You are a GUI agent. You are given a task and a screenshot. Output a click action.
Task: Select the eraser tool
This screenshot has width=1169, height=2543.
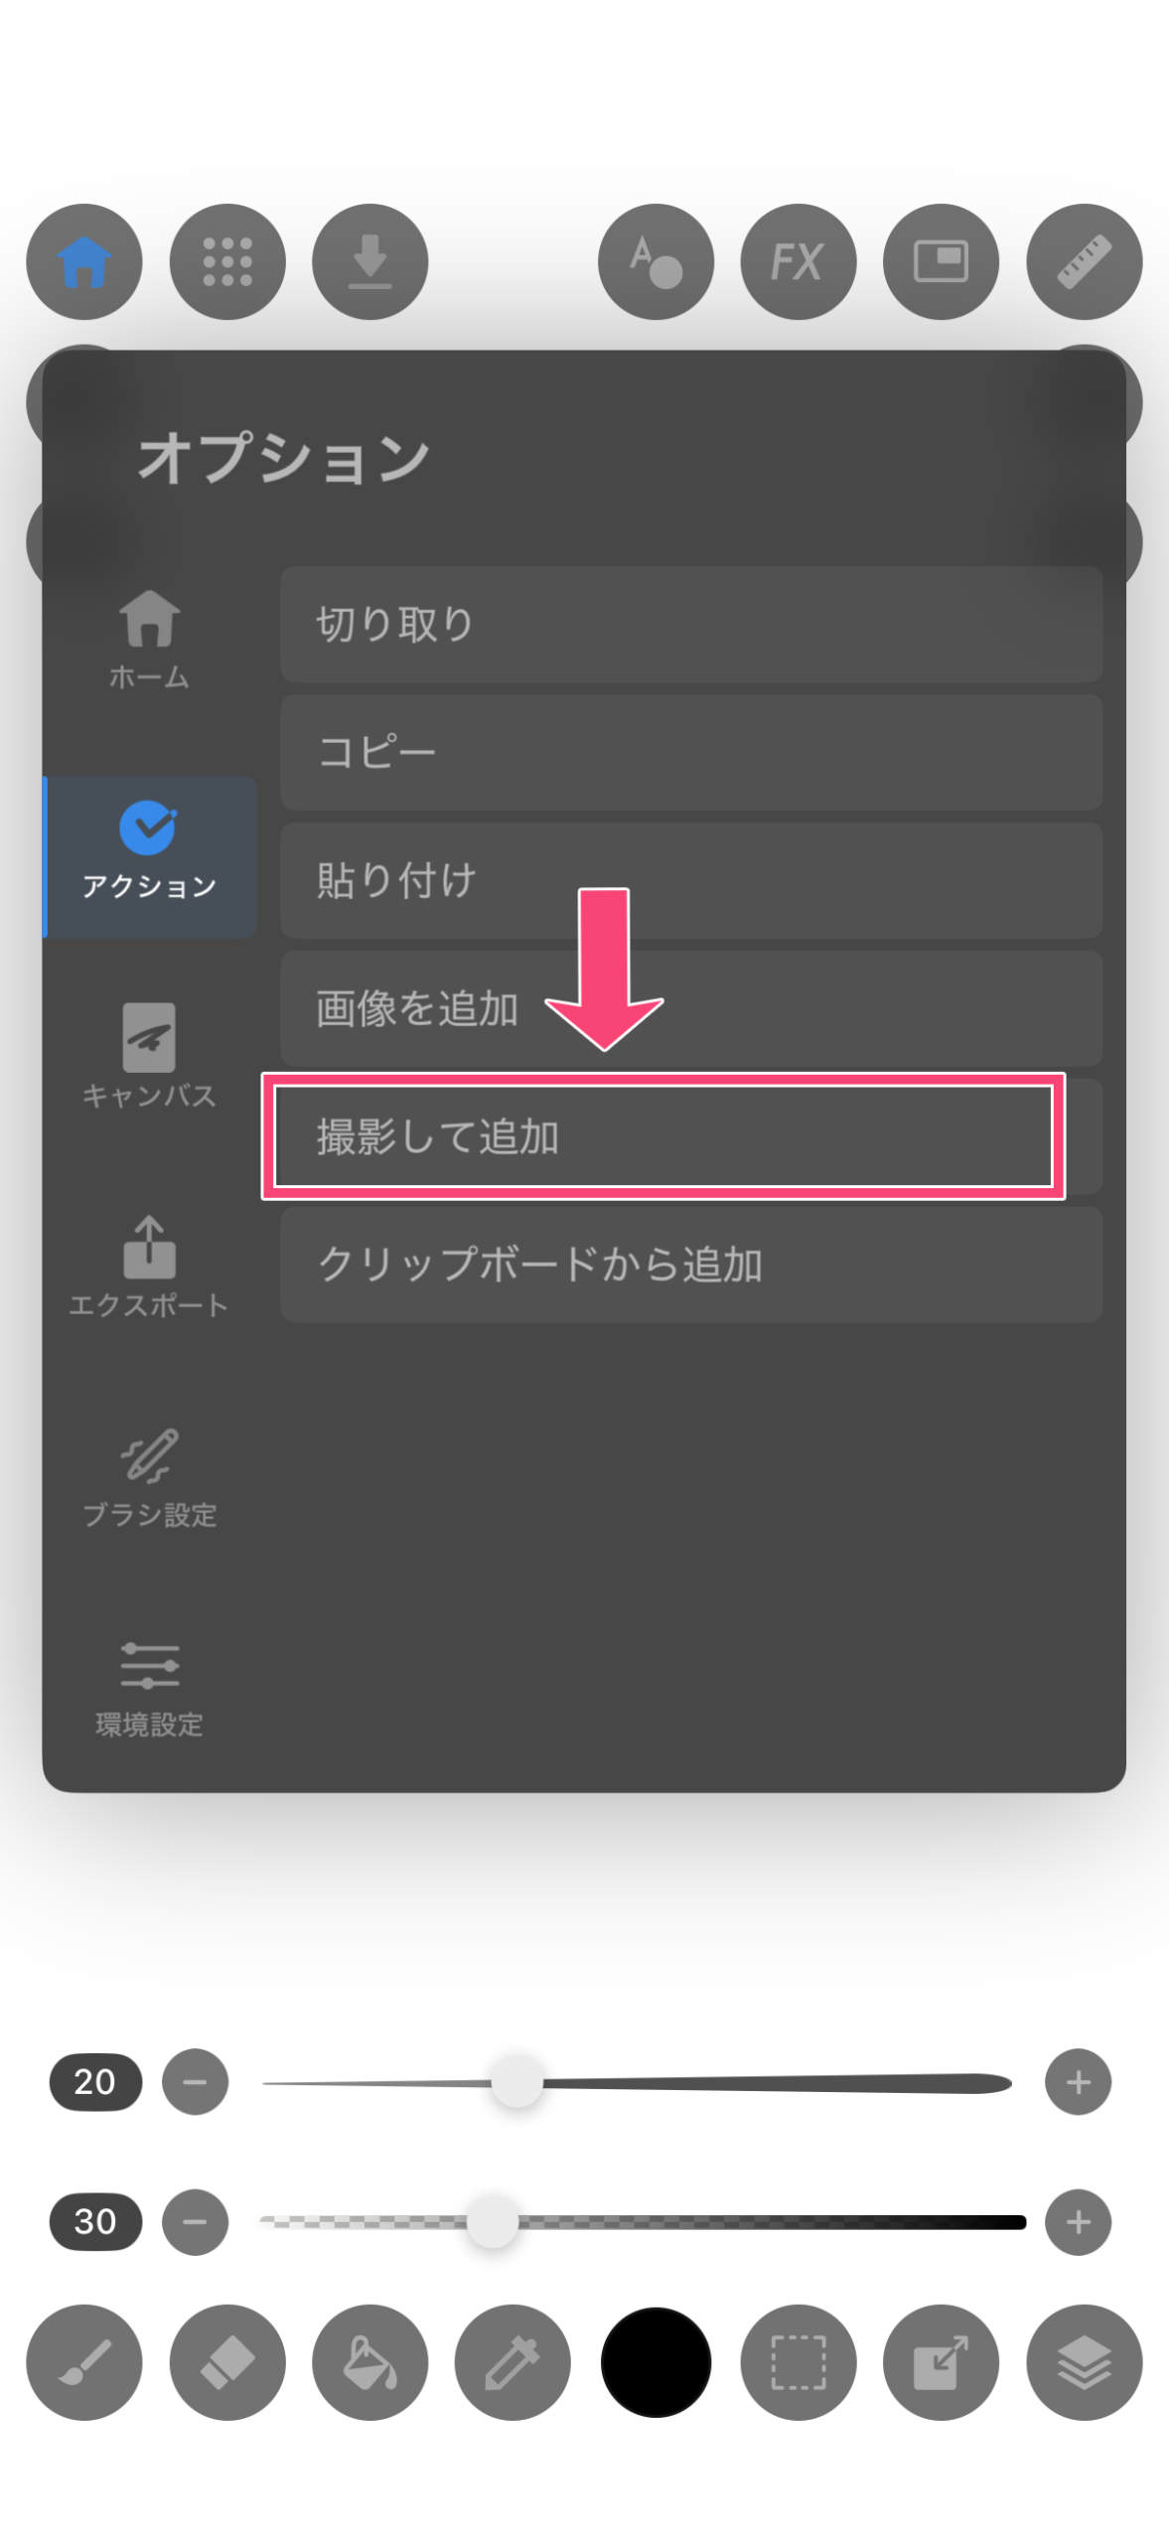pos(227,2363)
